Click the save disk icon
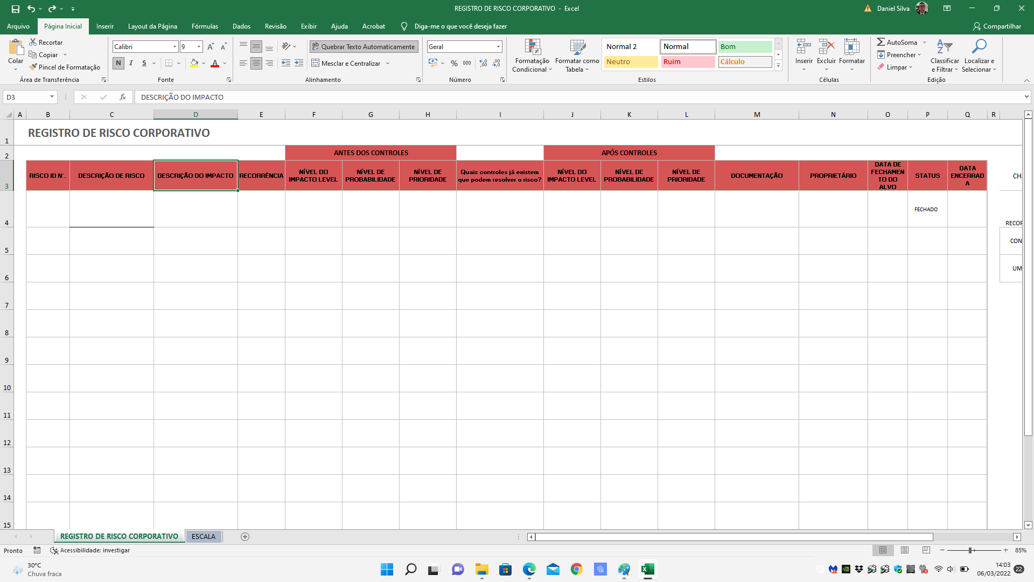The width and height of the screenshot is (1034, 582). pos(15,9)
